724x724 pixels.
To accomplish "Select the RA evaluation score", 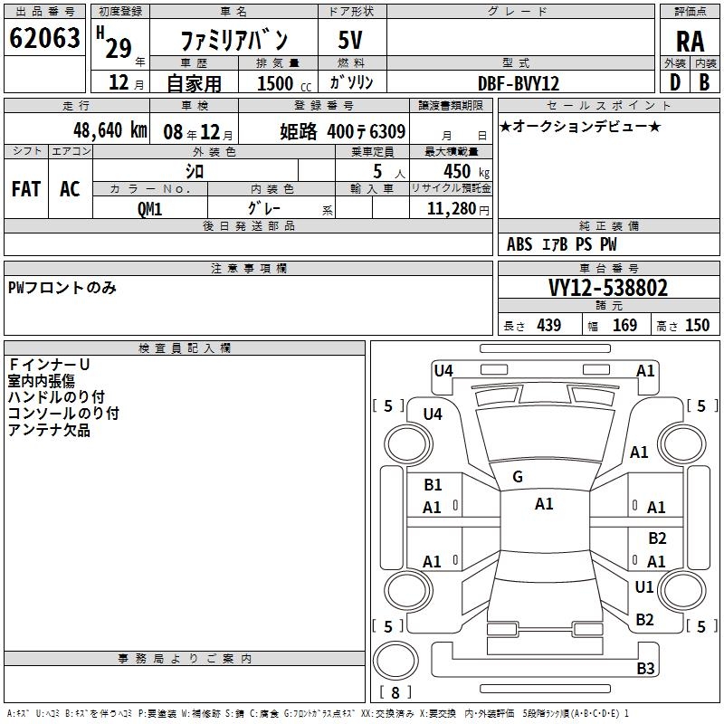I will pos(690,42).
